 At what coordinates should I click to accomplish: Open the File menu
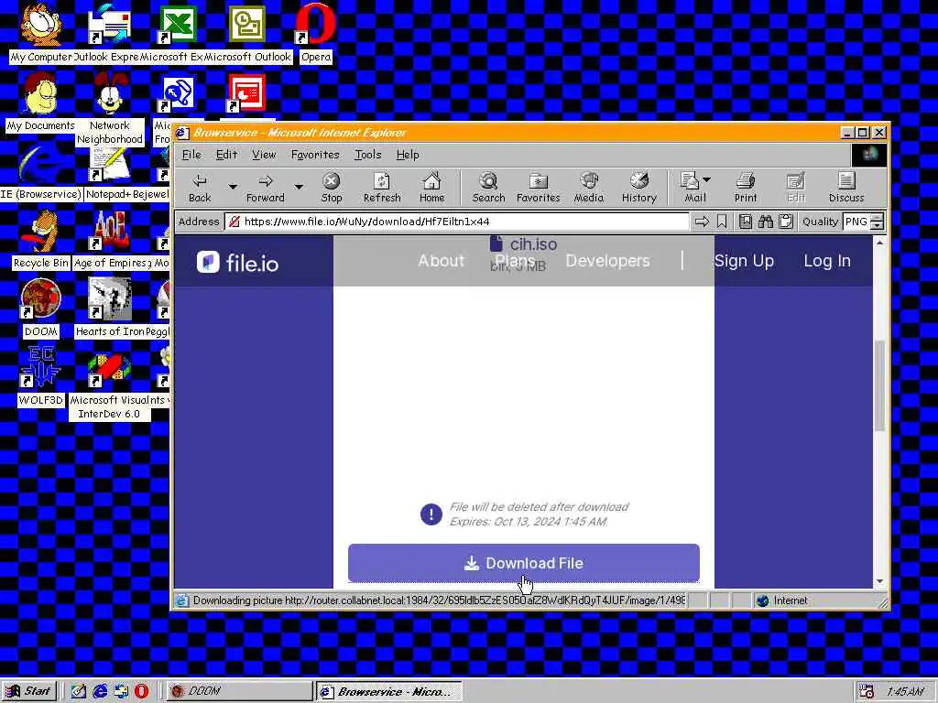pyautogui.click(x=191, y=155)
